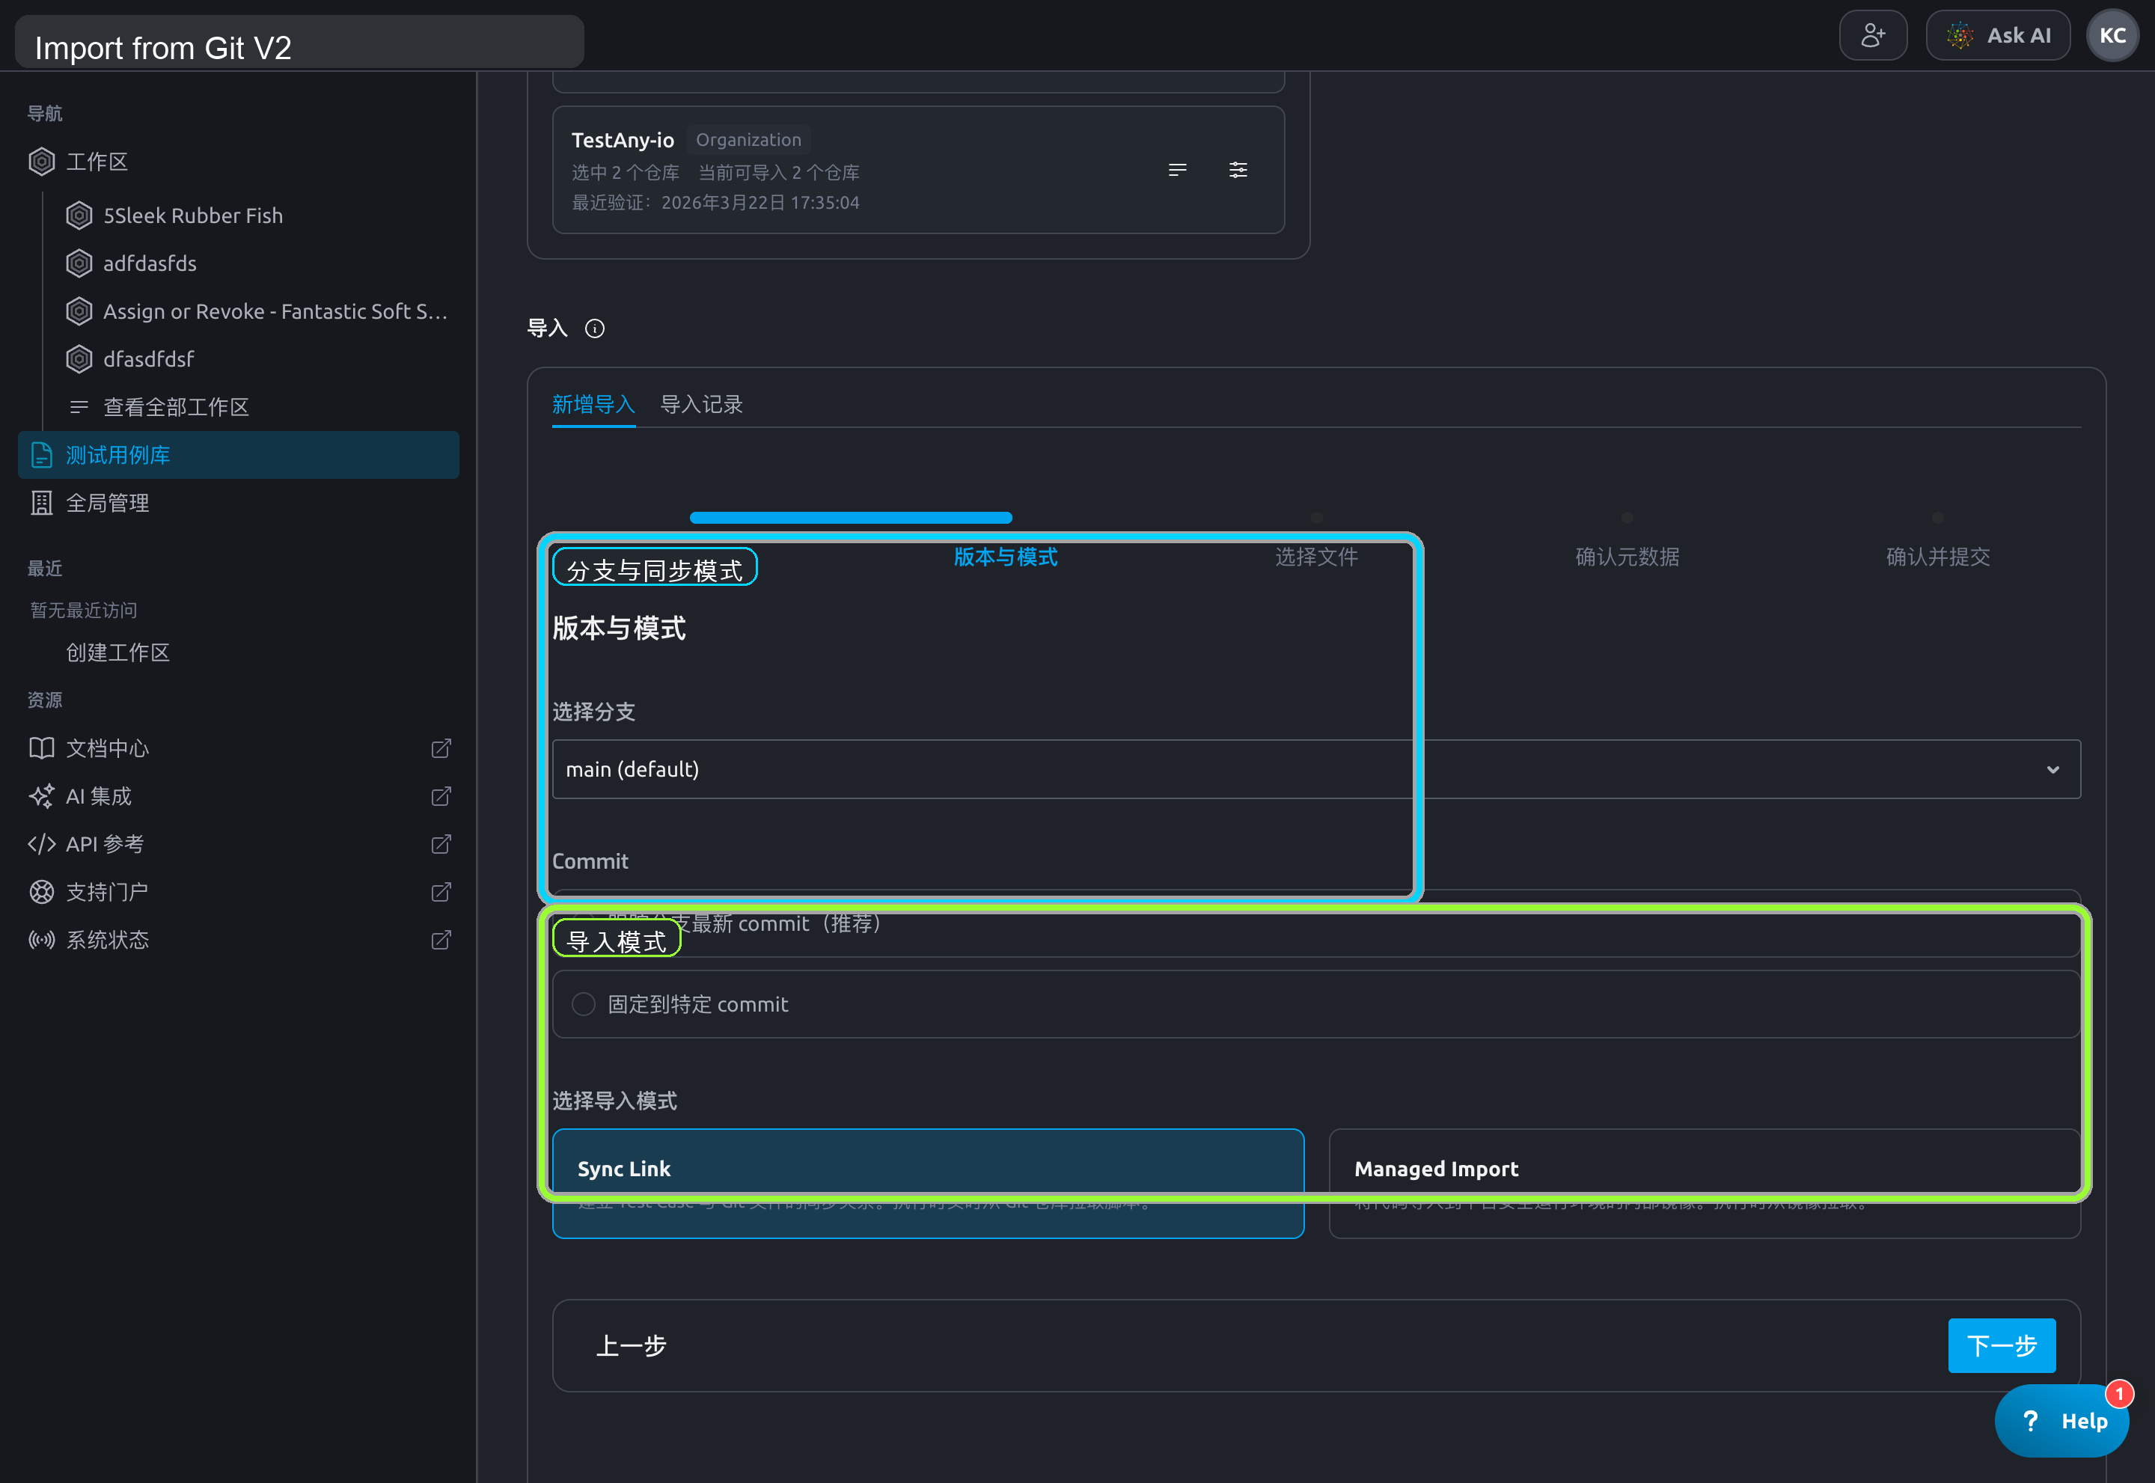Click the external link icon beside API 参考
Image resolution: width=2155 pixels, height=1483 pixels.
(x=441, y=844)
